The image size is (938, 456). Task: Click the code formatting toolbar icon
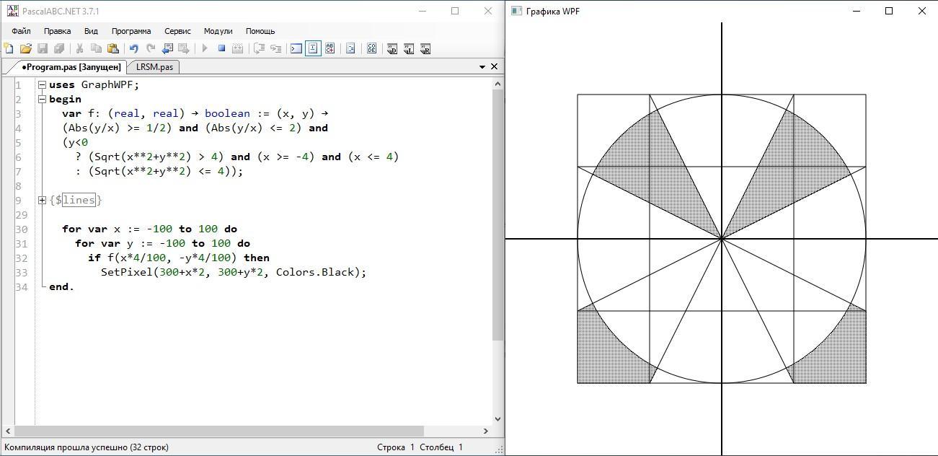coord(350,48)
